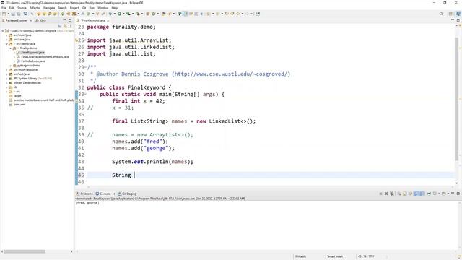Toggle fold of imports at line 25
Screen dimensions: 462x260
85,40
